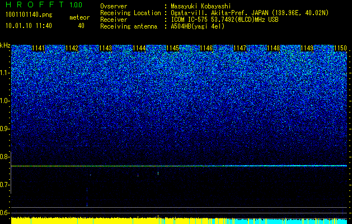
Task: Click the kHz axis unit label
Action: pyautogui.click(x=5, y=45)
